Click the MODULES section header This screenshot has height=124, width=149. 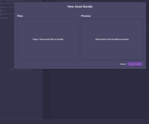[4, 18]
